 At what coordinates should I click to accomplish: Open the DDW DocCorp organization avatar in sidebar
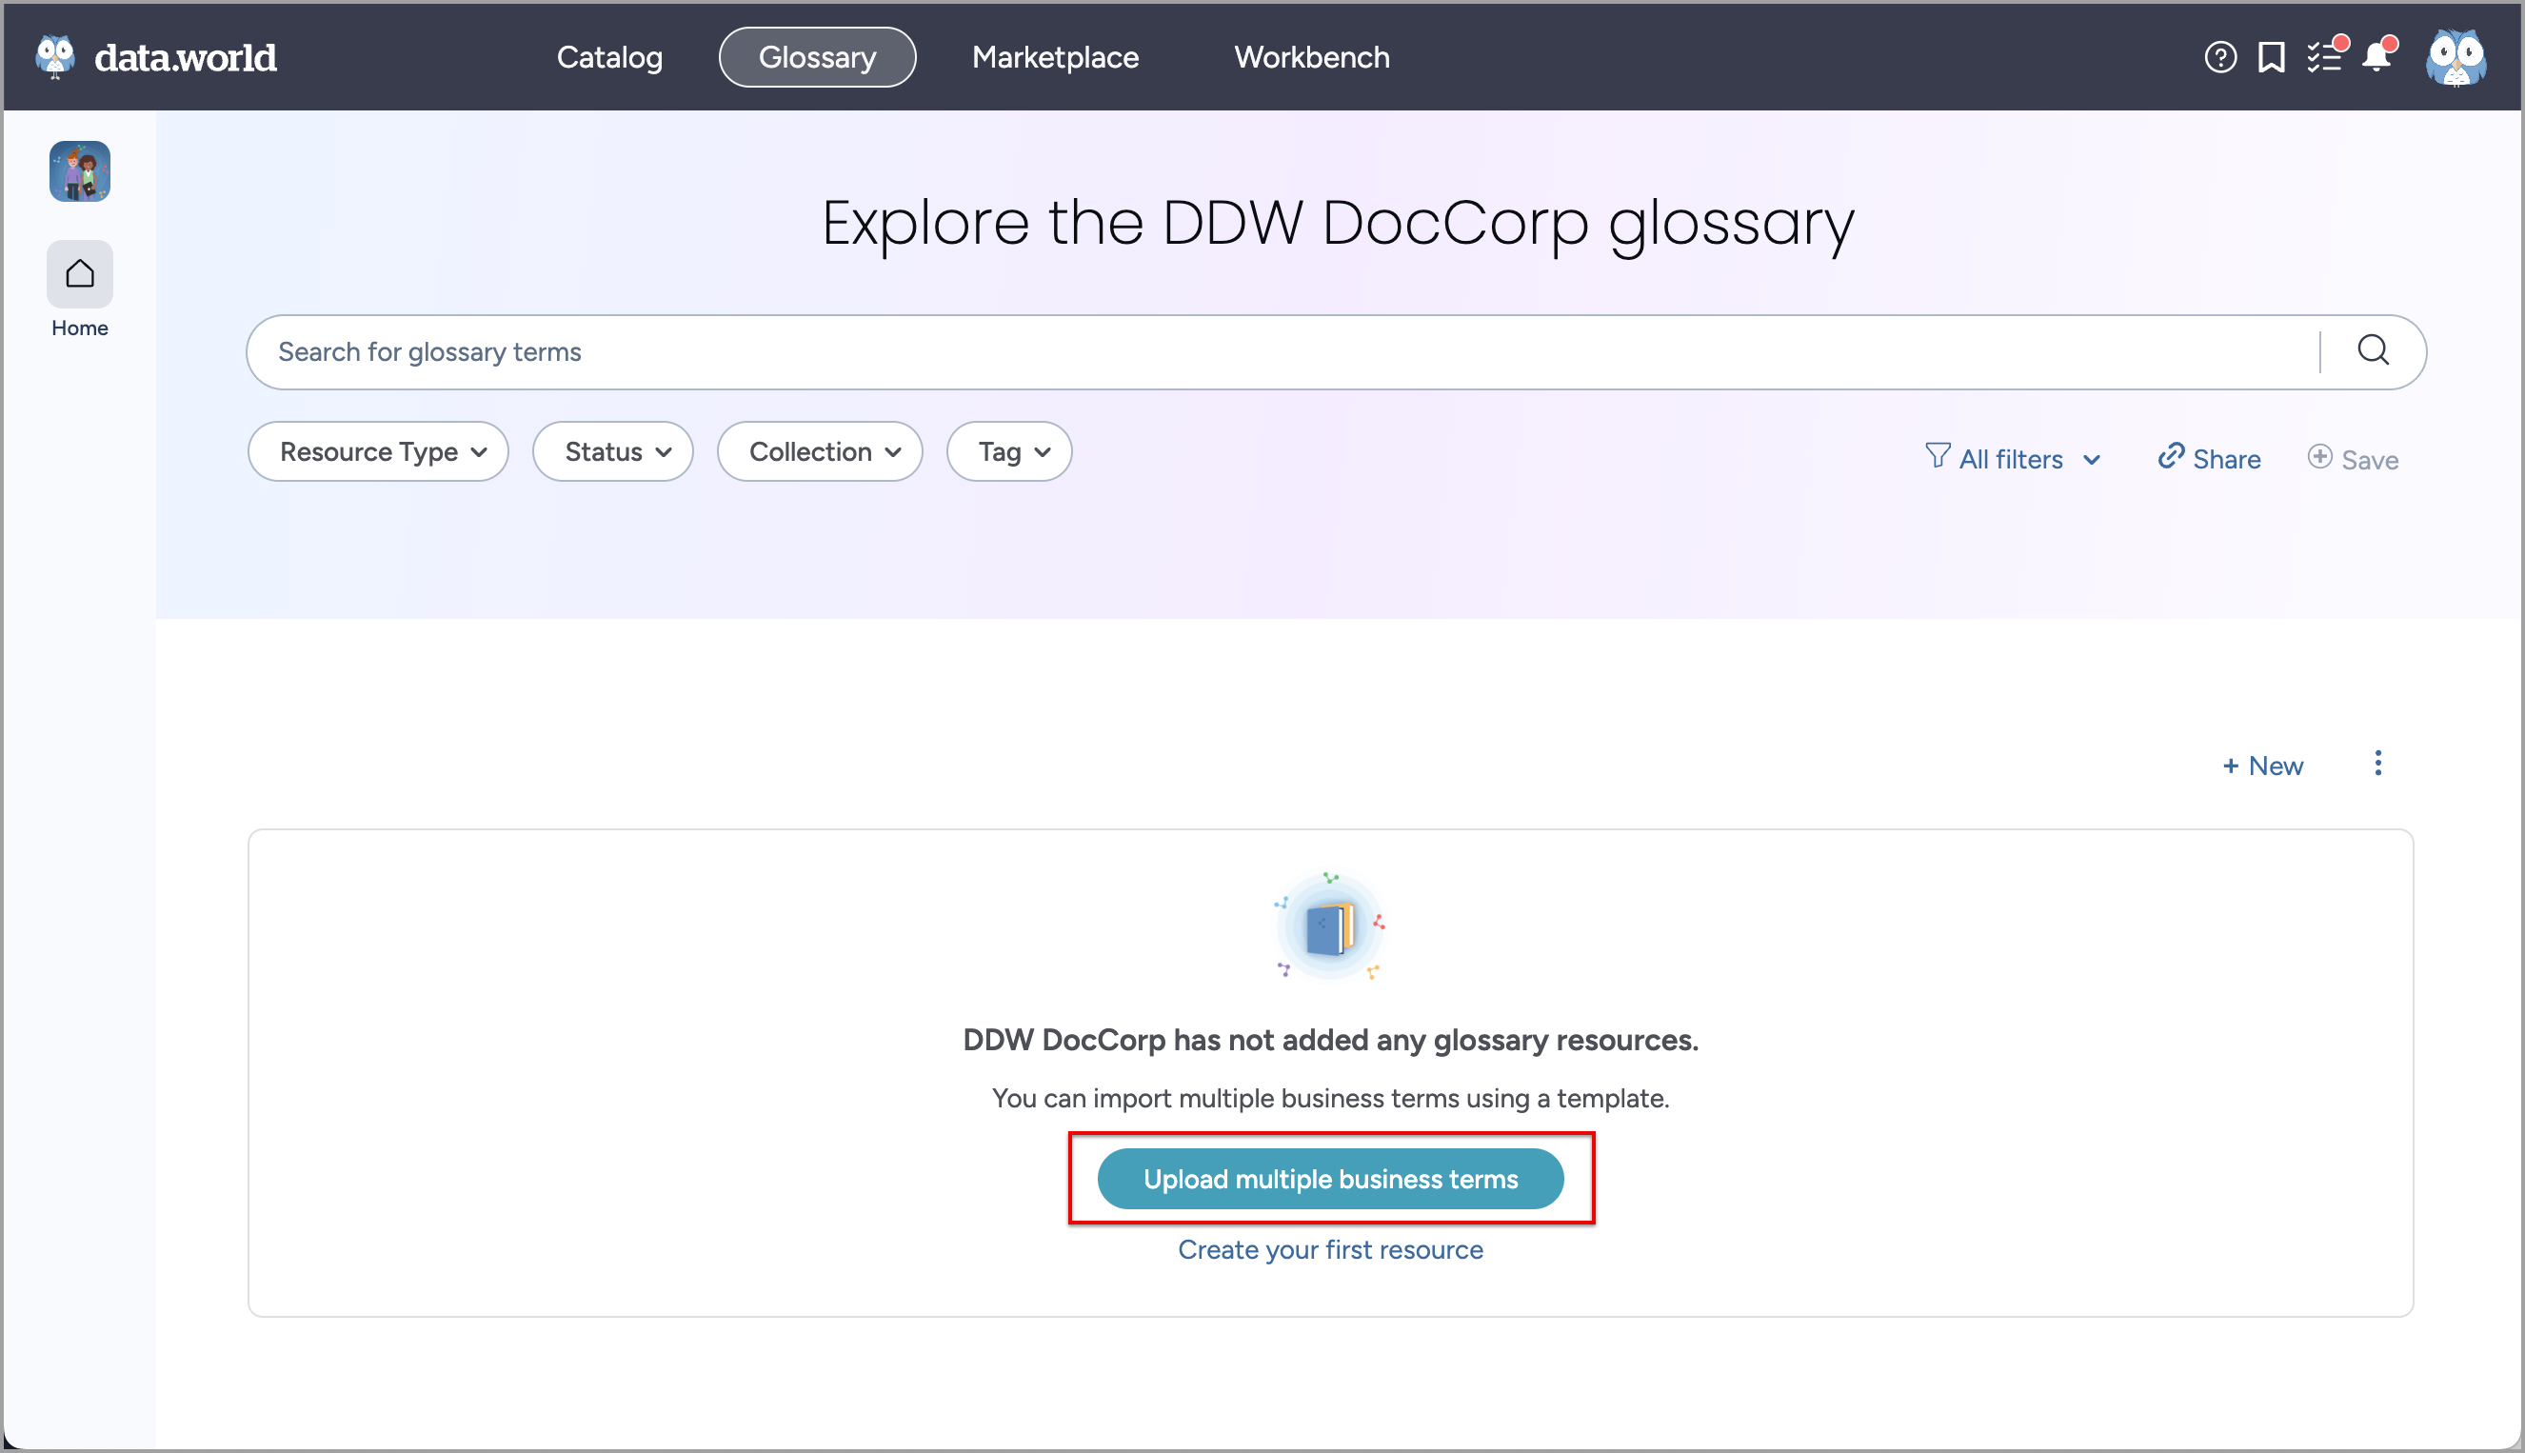pos(79,170)
